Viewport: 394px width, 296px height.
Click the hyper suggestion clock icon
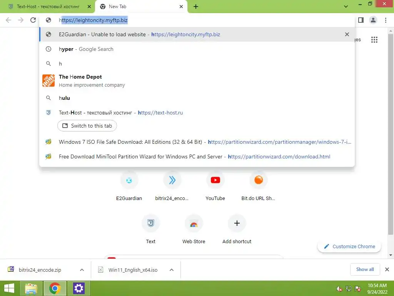(48, 49)
